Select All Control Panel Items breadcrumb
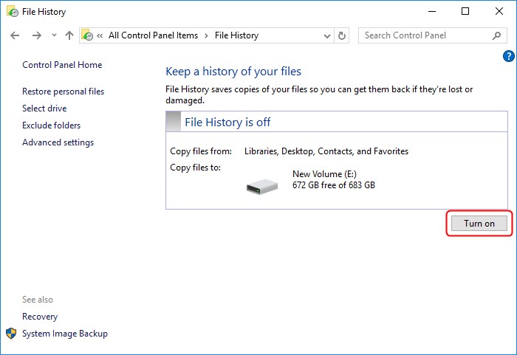The width and height of the screenshot is (517, 355). pyautogui.click(x=153, y=35)
